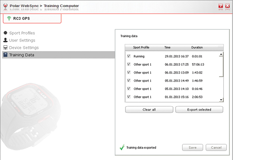Open User Settings menu item
The width and height of the screenshot is (263, 160).
pyautogui.click(x=22, y=40)
